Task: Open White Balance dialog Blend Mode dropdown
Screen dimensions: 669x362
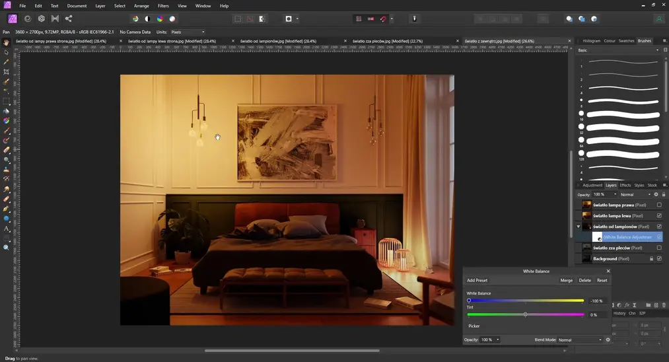Action: 580,340
